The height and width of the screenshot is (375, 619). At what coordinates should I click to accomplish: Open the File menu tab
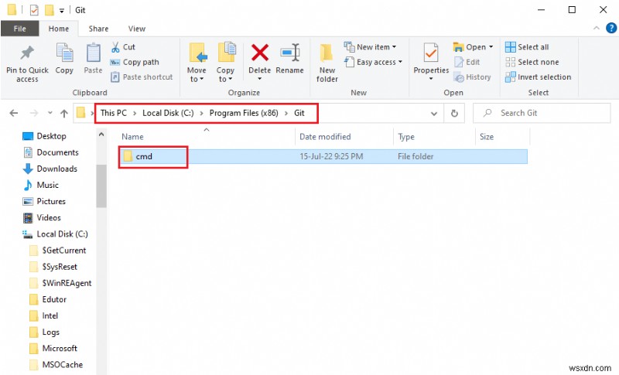click(x=20, y=29)
